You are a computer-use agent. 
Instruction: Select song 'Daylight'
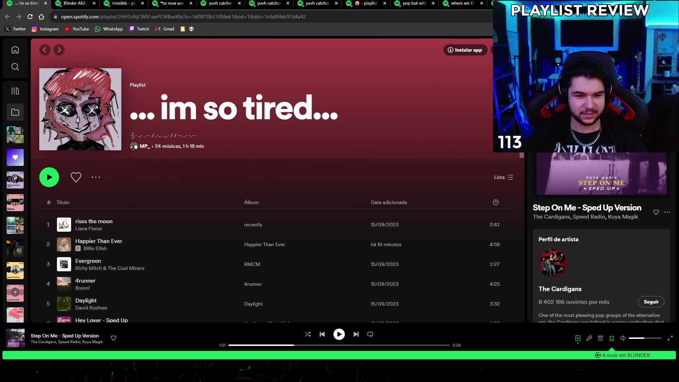click(x=86, y=300)
